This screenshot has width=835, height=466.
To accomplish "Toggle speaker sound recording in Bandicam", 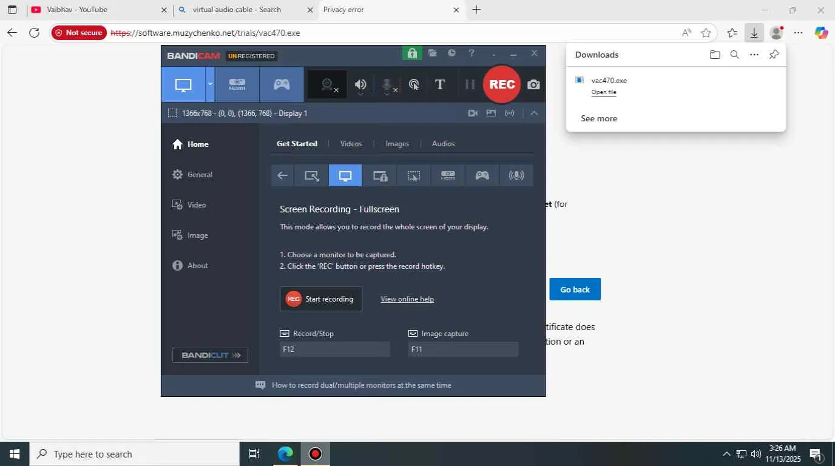I will point(360,85).
